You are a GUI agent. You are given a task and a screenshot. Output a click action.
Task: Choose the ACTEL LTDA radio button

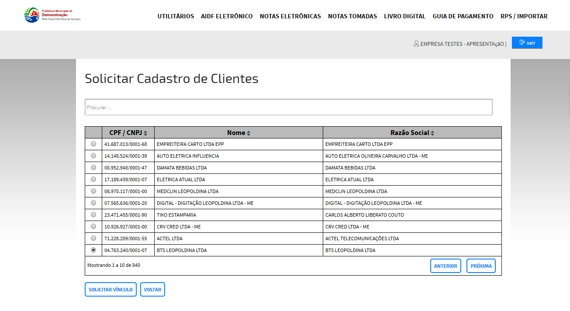(x=93, y=238)
